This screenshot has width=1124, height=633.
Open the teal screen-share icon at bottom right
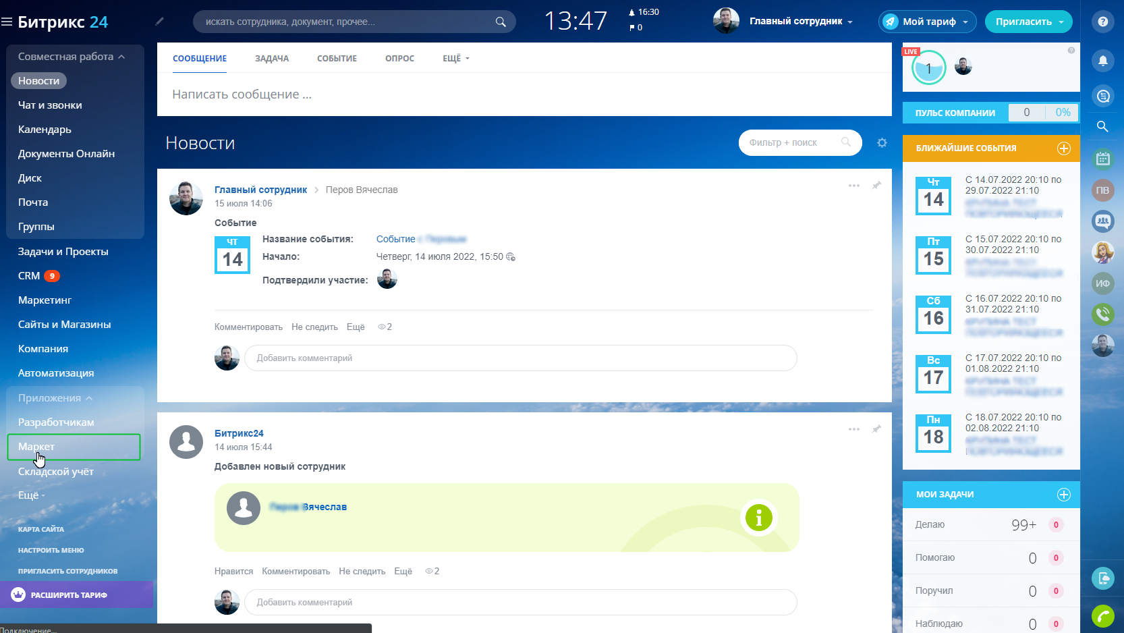[1102, 578]
